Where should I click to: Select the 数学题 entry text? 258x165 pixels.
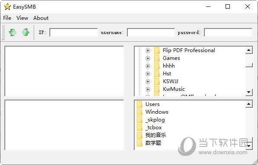tap(153, 143)
